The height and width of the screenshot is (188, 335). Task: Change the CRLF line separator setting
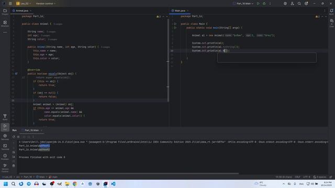click(297, 177)
